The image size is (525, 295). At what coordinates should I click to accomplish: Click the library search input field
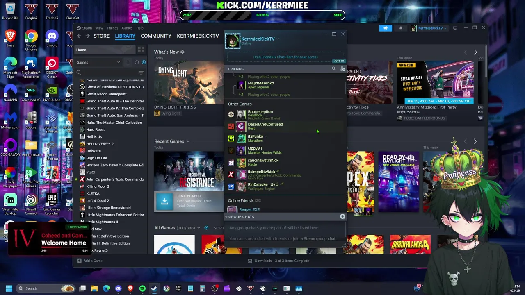[x=107, y=73]
